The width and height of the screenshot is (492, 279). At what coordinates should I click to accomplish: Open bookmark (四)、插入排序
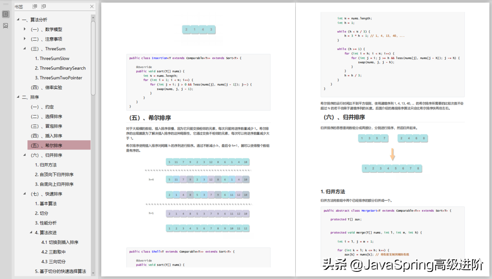coord(46,136)
